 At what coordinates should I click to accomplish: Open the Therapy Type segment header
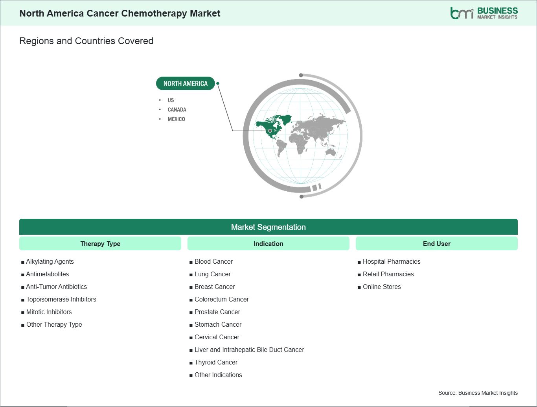(x=100, y=244)
